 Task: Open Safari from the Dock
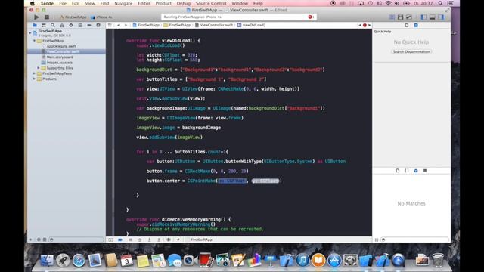coord(79,260)
